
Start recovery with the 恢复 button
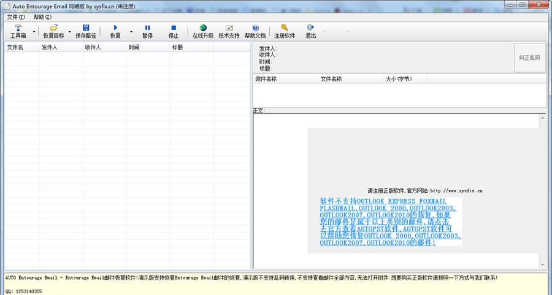(x=115, y=31)
